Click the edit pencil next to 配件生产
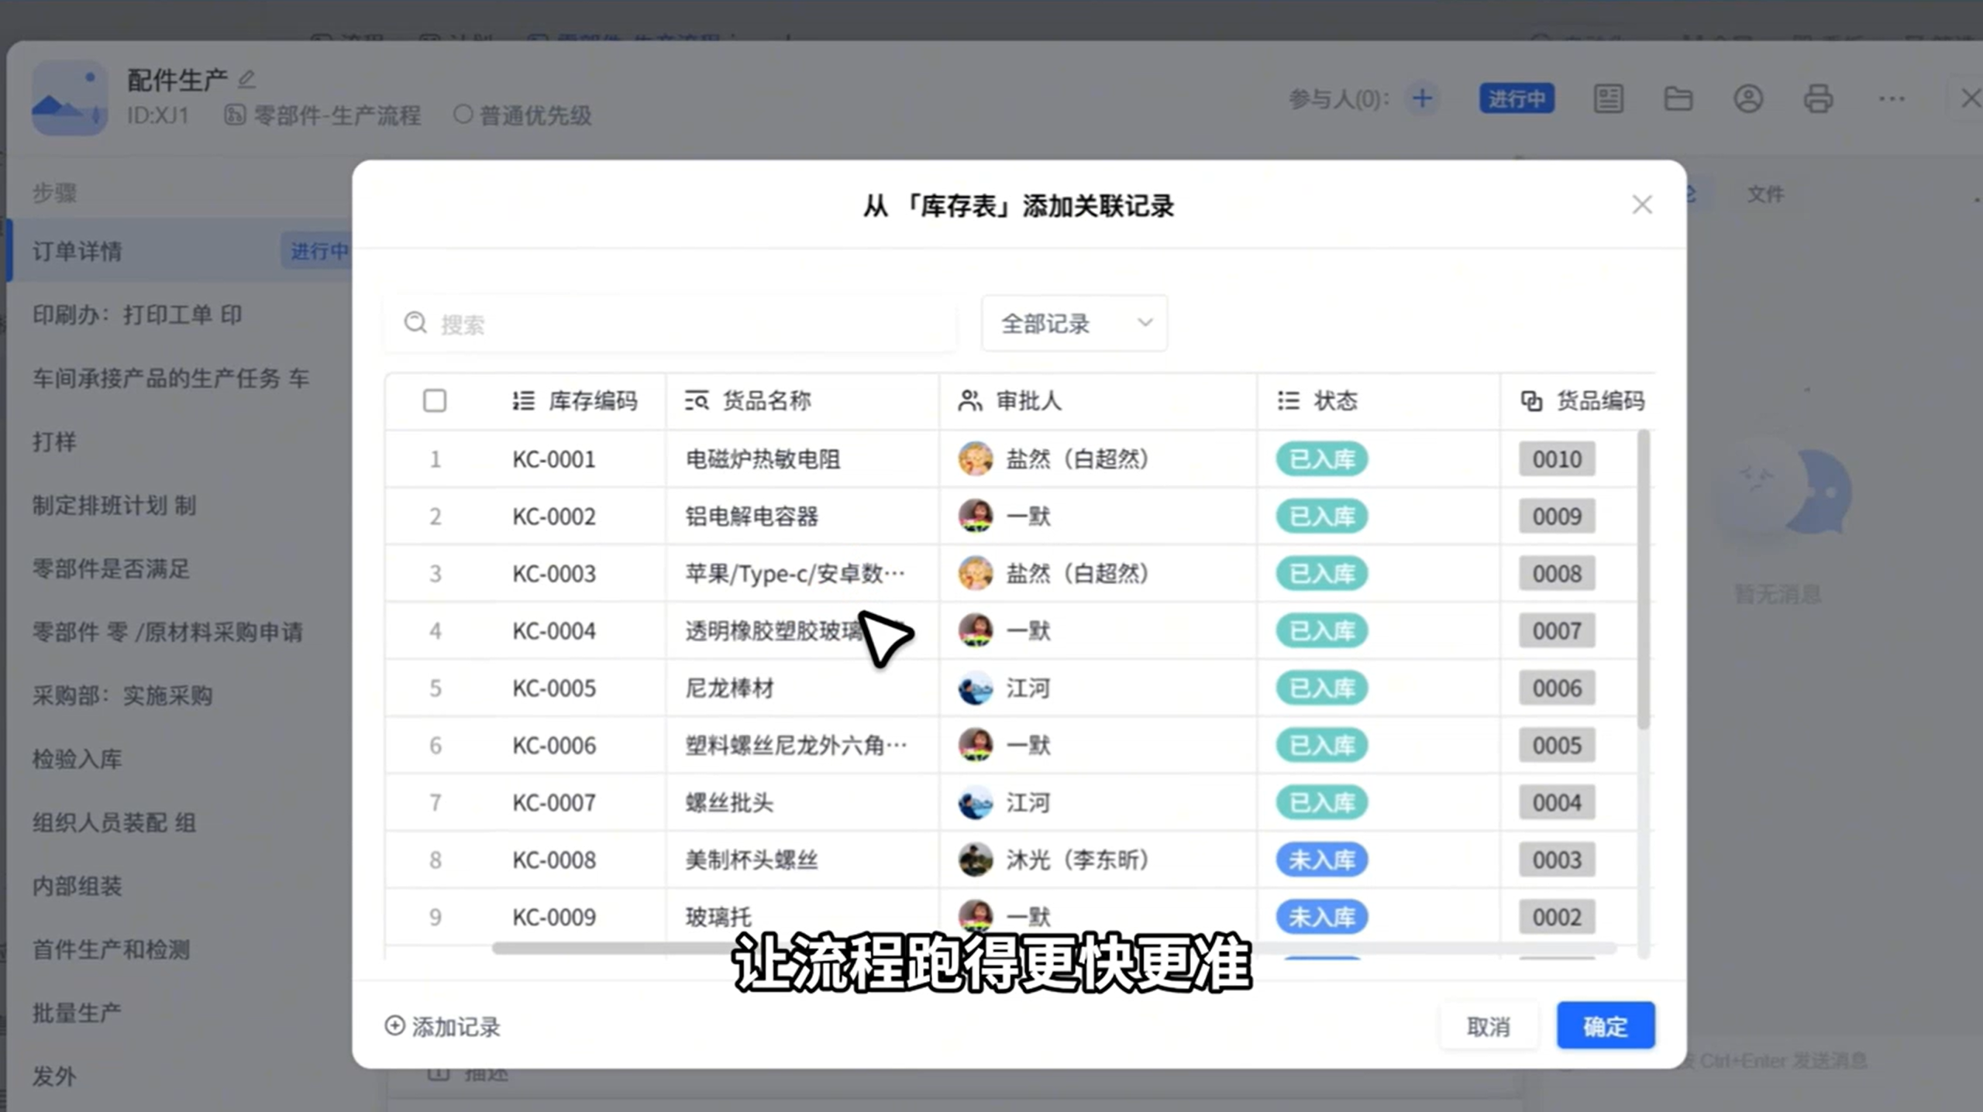Screen dimensions: 1983x1112 (x=246, y=79)
